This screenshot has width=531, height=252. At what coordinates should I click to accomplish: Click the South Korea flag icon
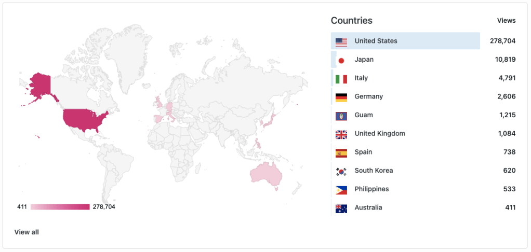click(341, 171)
